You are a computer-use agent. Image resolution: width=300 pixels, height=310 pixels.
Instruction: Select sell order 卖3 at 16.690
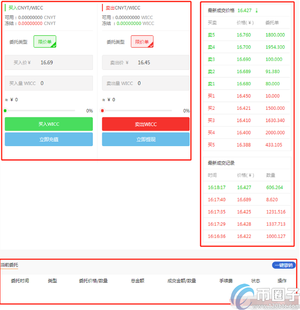247,59
